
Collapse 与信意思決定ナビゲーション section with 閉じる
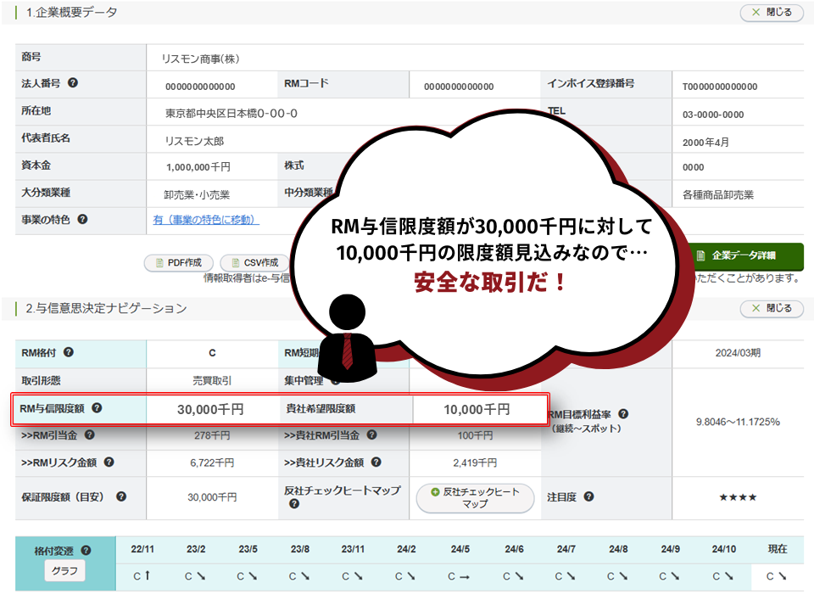coord(771,309)
